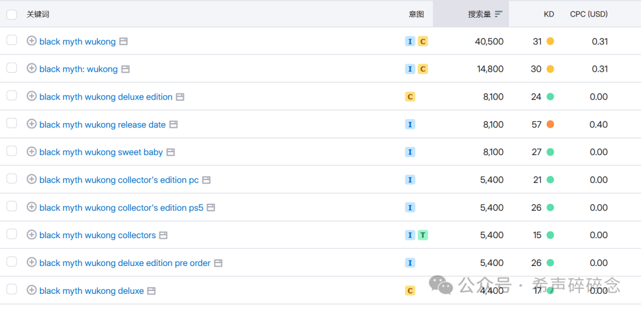Tick the select-all checkbox in the header
641x311 pixels.
click(x=12, y=14)
